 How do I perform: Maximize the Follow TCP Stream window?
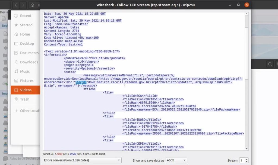[x=238, y=5]
